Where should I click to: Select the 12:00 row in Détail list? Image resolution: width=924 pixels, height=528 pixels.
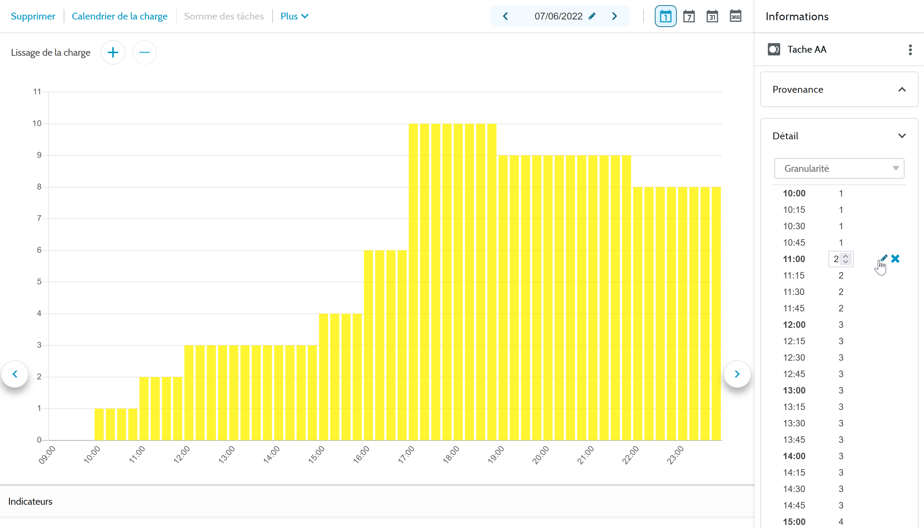(x=839, y=324)
